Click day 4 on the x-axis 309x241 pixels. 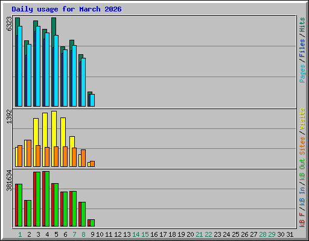(47, 234)
